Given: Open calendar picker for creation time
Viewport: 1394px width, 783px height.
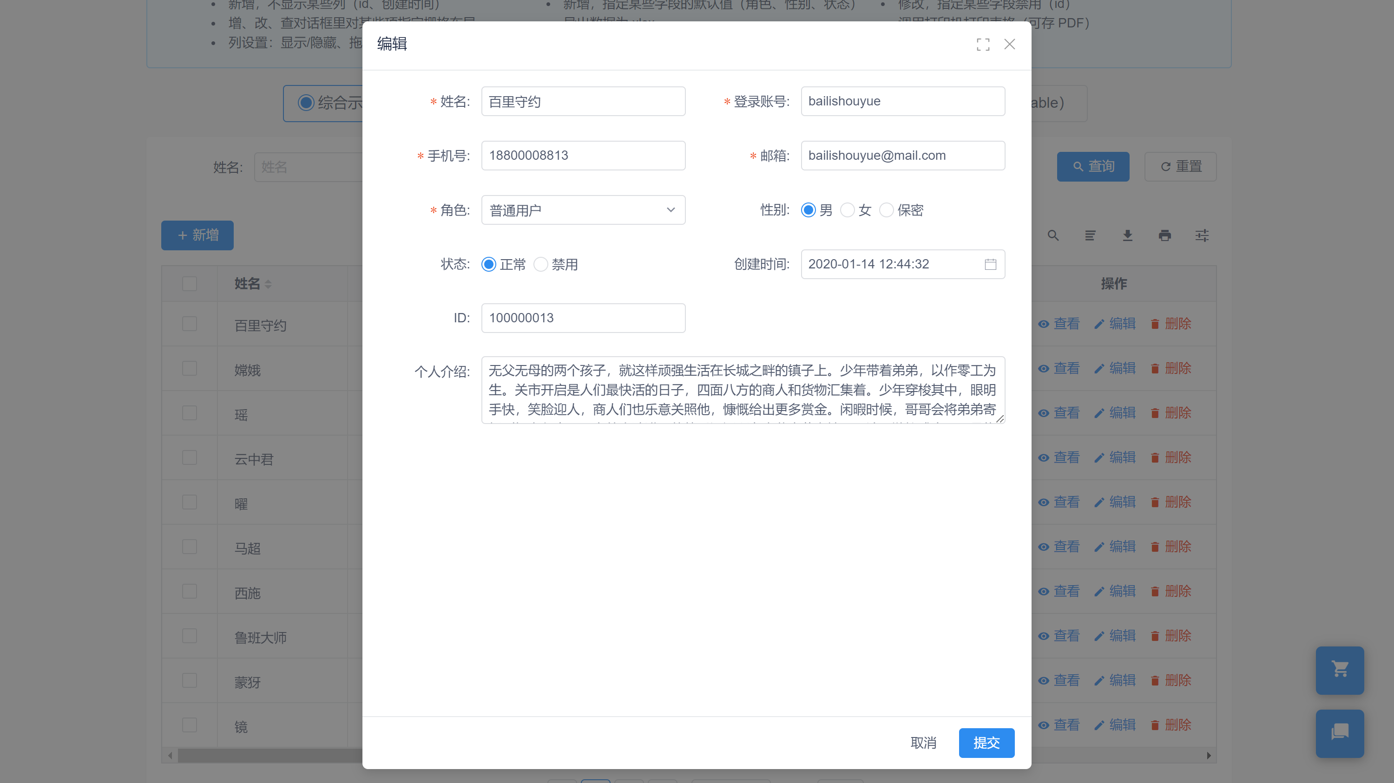Looking at the screenshot, I should (990, 264).
